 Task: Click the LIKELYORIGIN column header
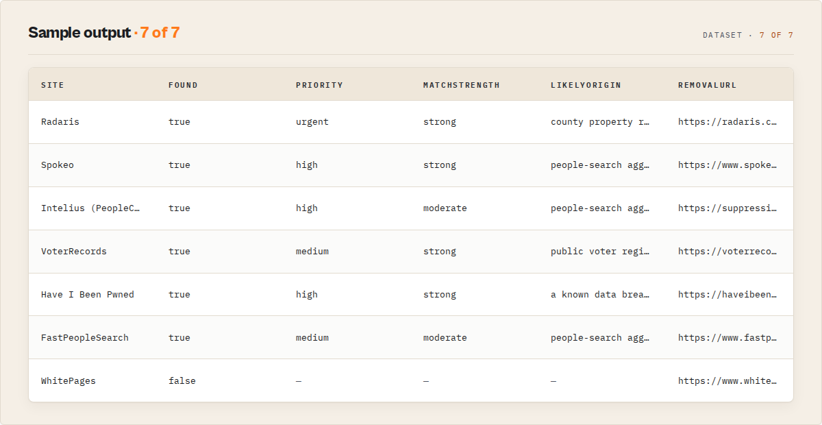pyautogui.click(x=586, y=85)
